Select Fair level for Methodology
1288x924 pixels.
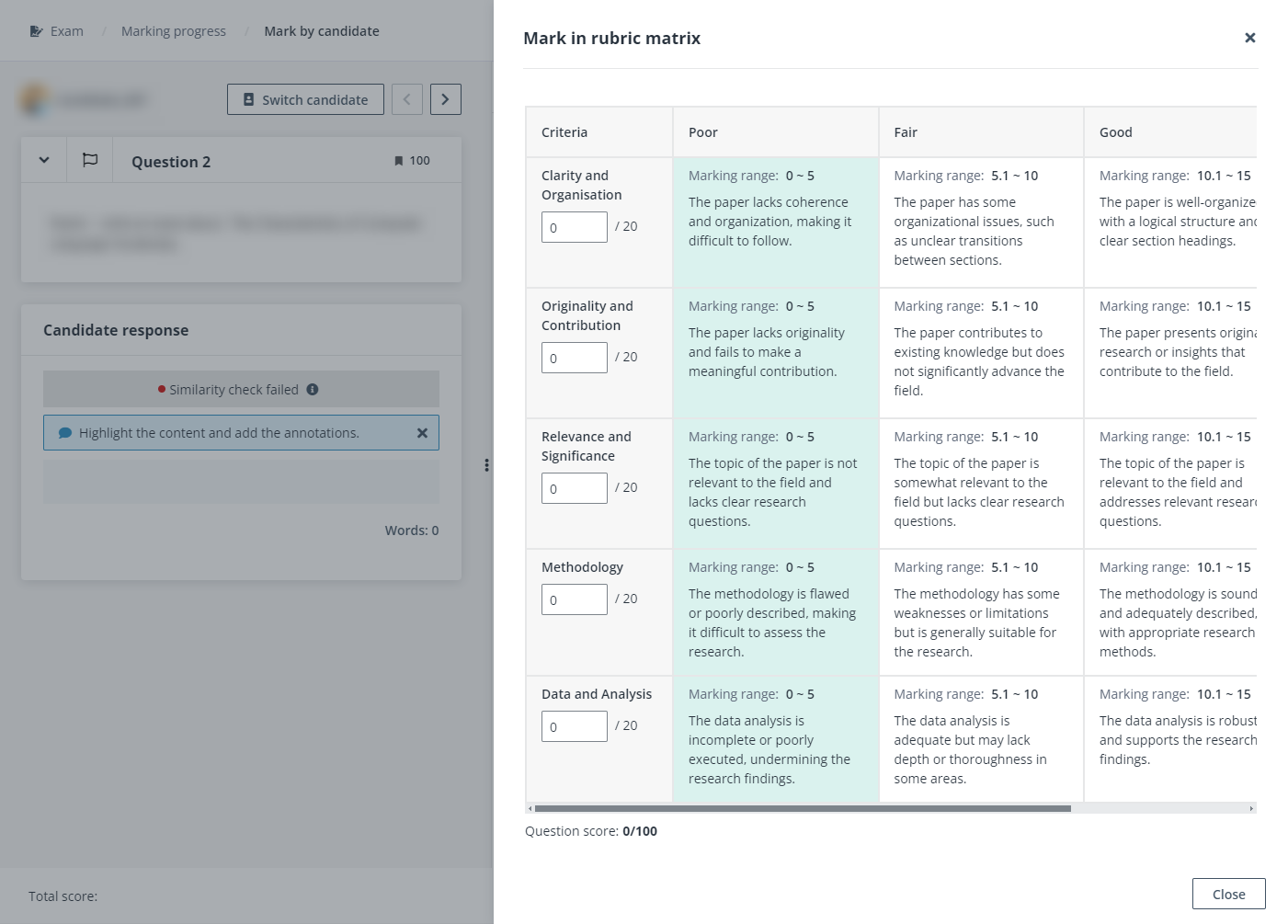tap(980, 612)
